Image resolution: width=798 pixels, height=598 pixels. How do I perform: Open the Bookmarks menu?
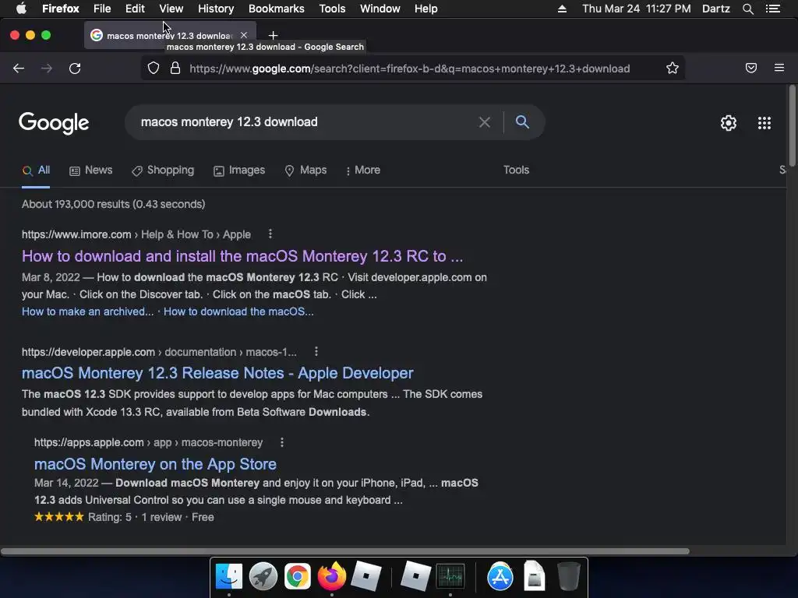tap(277, 9)
